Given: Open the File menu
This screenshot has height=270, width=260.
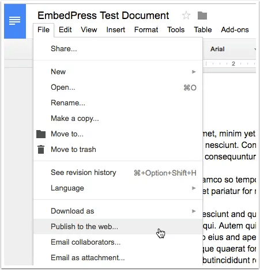Looking at the screenshot, I should 43,30.
